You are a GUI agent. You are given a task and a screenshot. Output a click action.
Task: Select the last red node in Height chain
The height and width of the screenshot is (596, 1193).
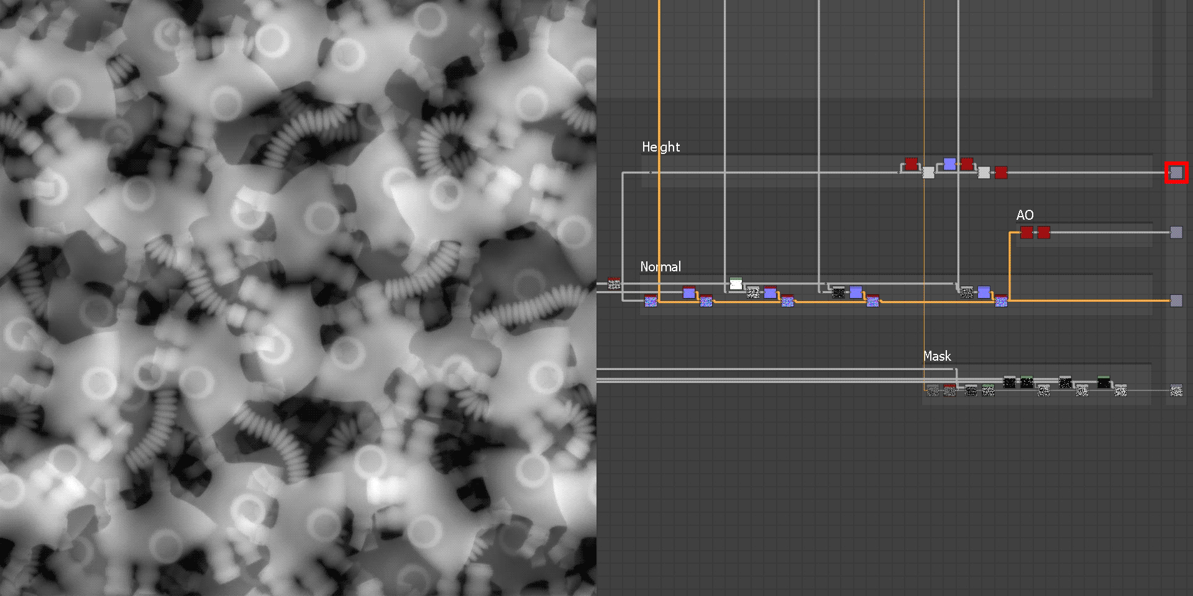(x=1001, y=172)
